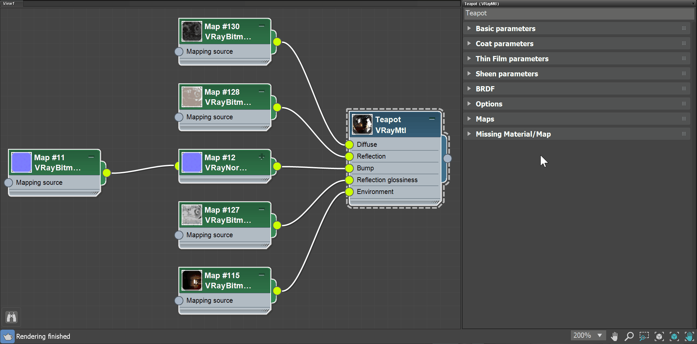This screenshot has height=344, width=697.
Task: Select the Pan tool hand icon
Action: [x=614, y=336]
